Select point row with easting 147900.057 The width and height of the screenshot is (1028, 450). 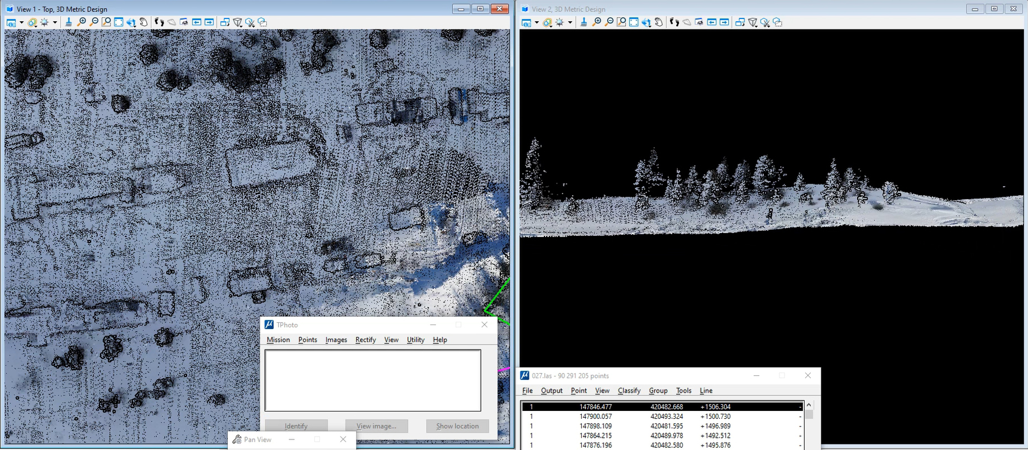click(662, 417)
